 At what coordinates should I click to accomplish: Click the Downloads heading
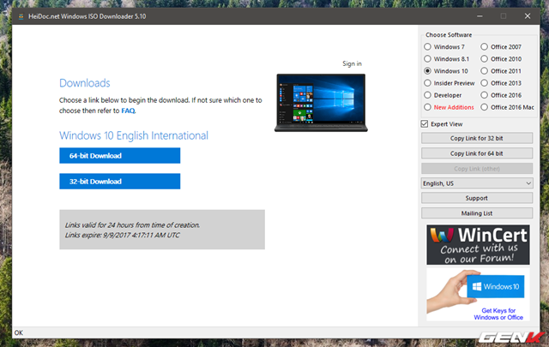[x=85, y=83]
